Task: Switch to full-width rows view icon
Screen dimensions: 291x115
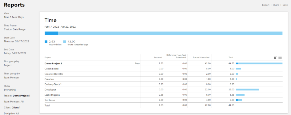Action: tap(280, 57)
